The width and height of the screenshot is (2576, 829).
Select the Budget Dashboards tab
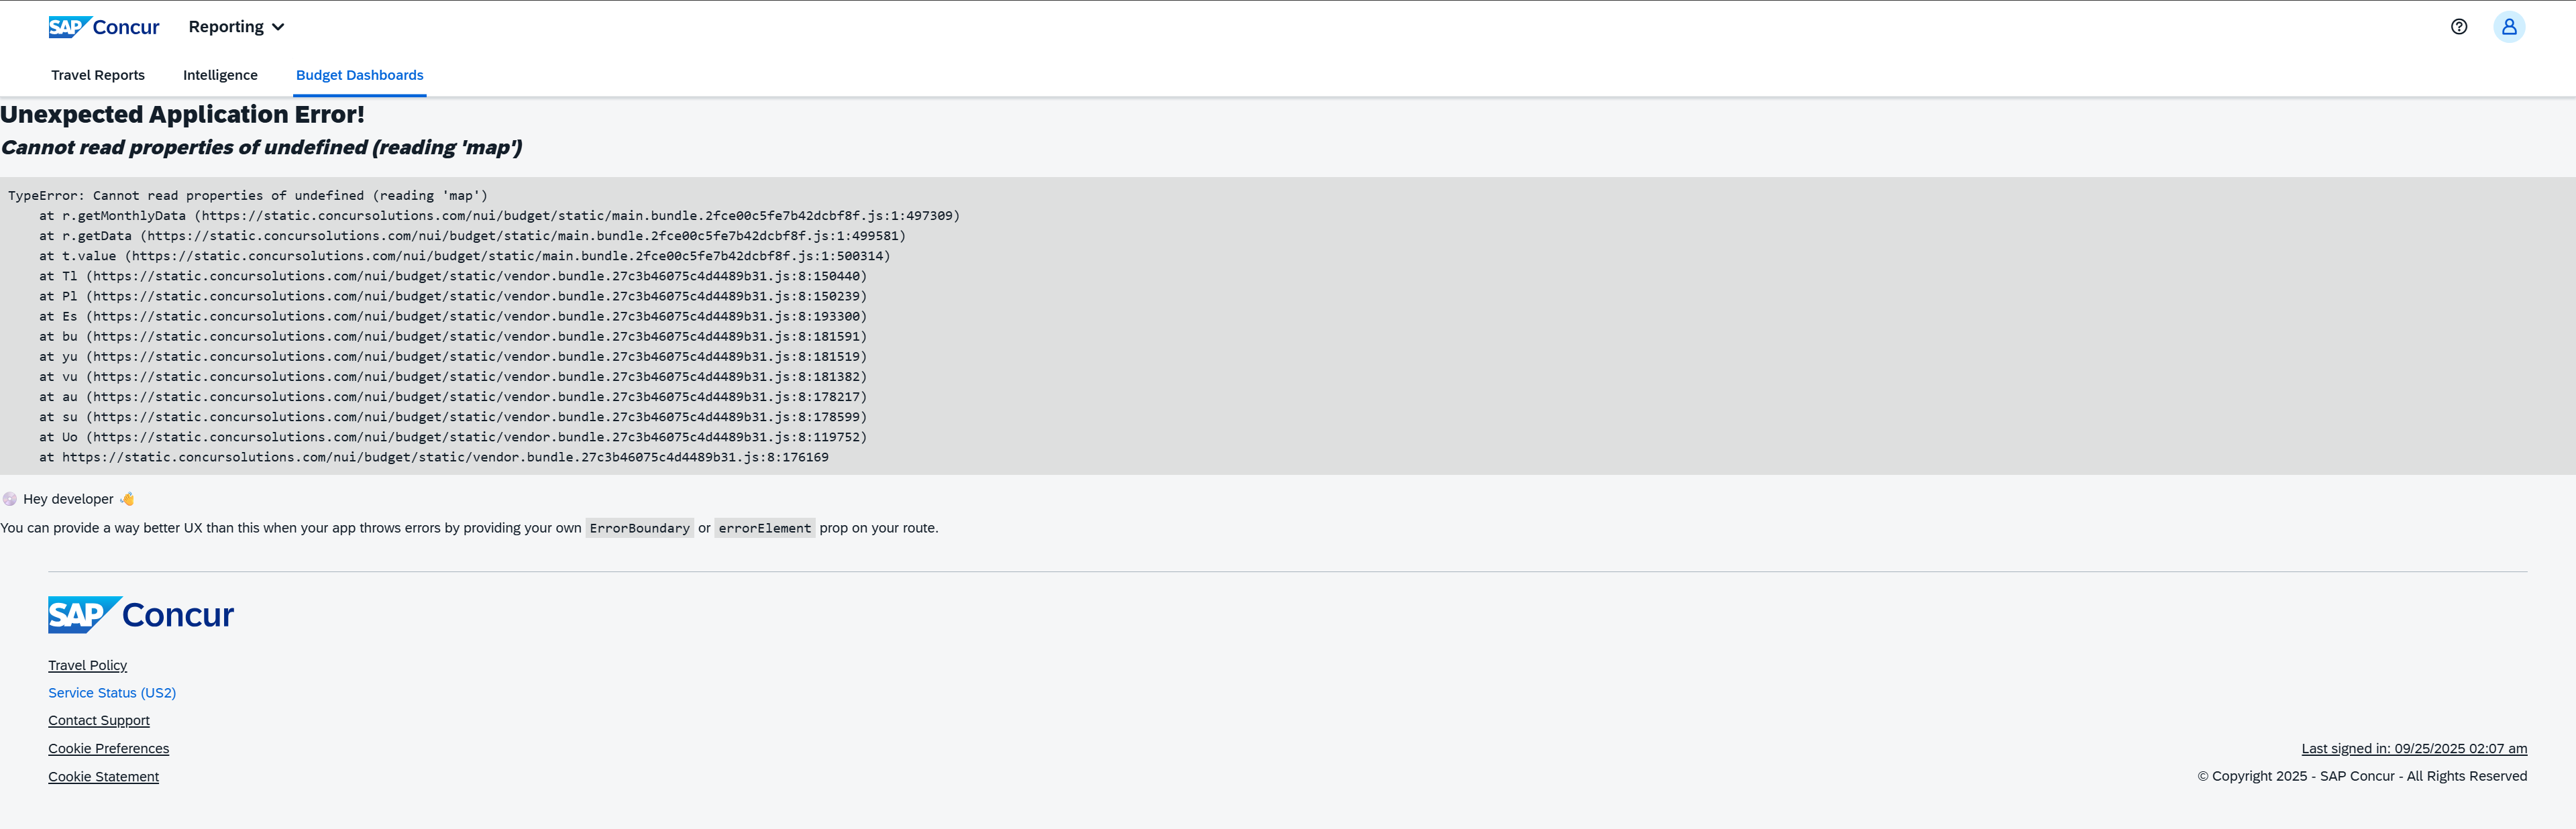pyautogui.click(x=359, y=75)
